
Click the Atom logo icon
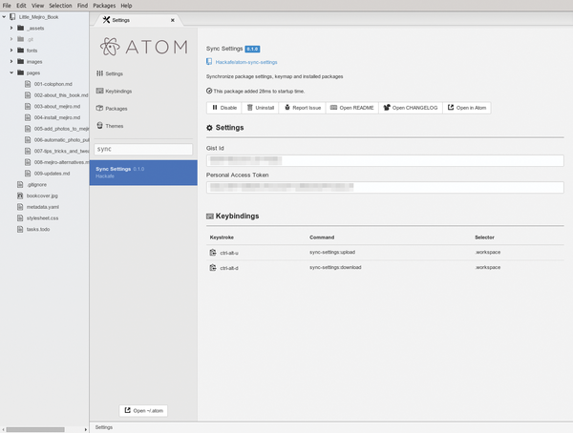(110, 47)
